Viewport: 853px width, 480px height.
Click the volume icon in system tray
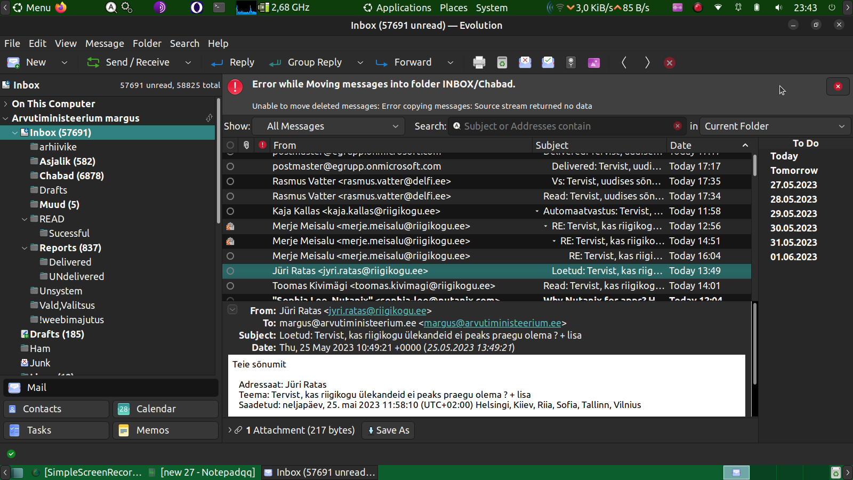tap(779, 7)
